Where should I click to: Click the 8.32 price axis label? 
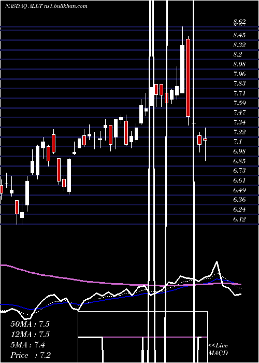click(x=239, y=45)
